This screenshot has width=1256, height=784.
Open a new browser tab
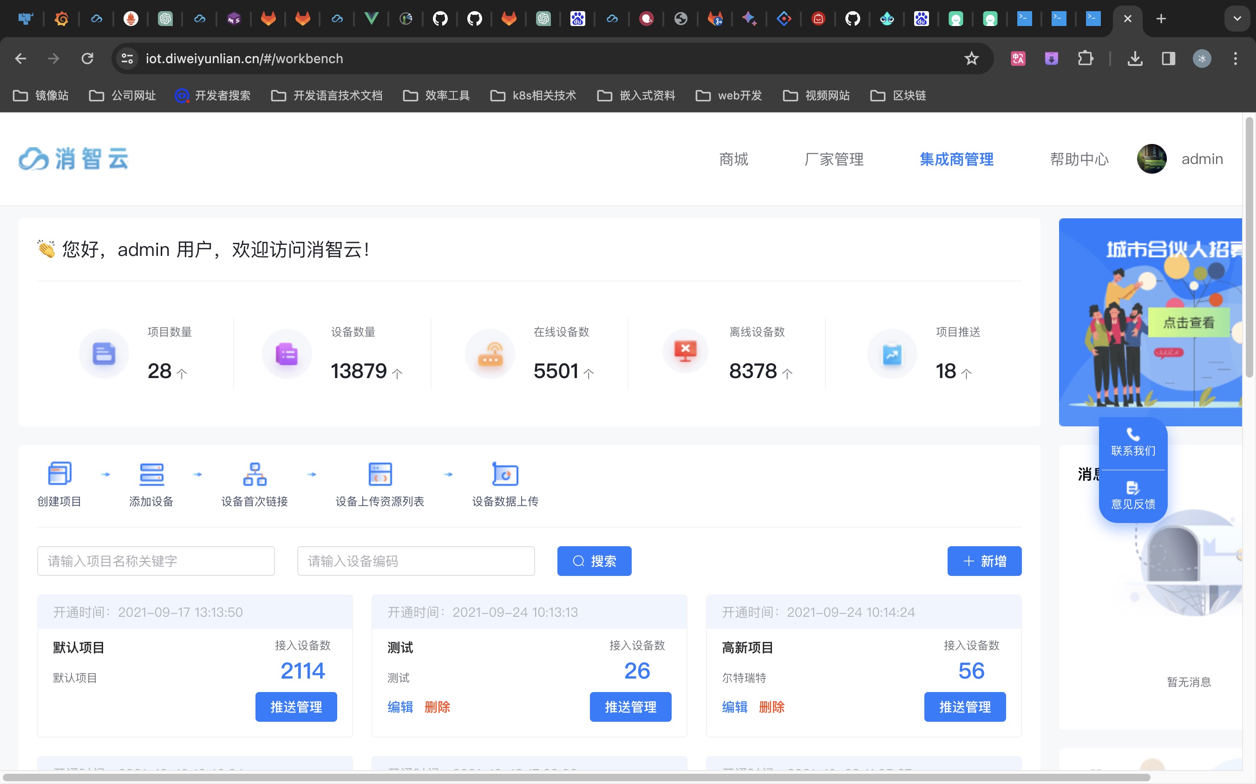[1161, 19]
